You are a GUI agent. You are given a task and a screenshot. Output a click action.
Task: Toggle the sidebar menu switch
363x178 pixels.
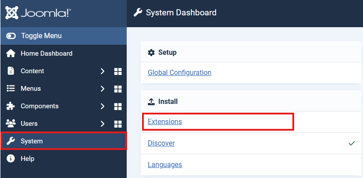[x=11, y=36]
